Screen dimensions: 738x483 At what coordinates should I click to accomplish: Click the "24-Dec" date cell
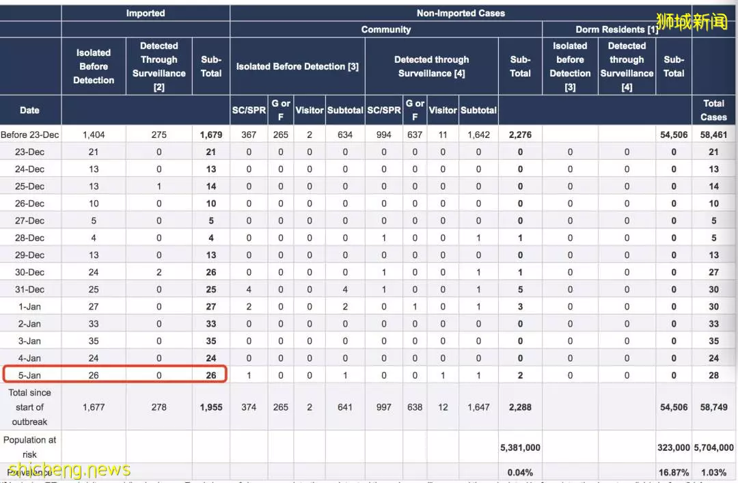pyautogui.click(x=29, y=169)
